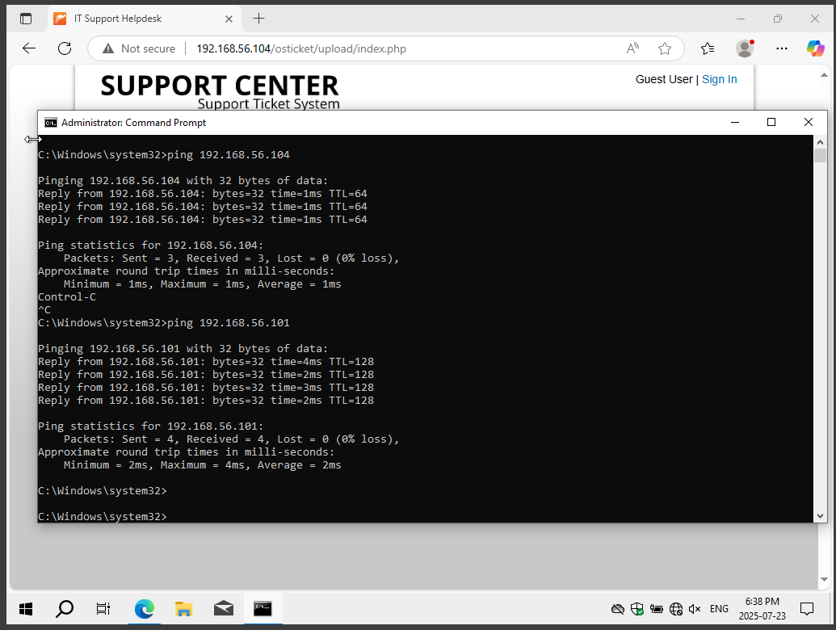Open the Favorites list icon
The width and height of the screenshot is (836, 630).
(x=708, y=48)
